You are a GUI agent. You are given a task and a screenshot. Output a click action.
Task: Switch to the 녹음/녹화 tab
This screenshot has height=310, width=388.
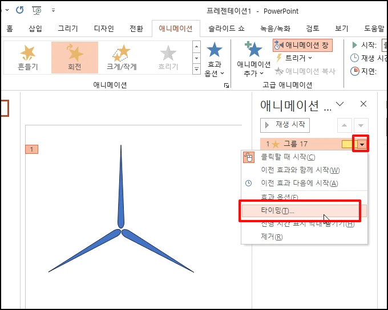tap(275, 28)
